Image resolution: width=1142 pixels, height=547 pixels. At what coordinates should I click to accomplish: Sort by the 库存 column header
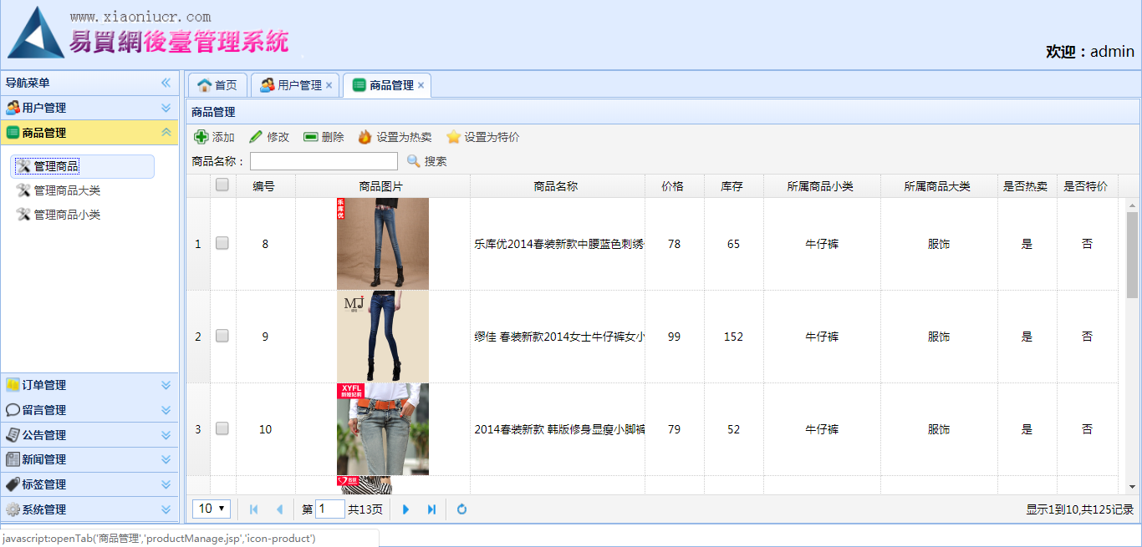point(733,186)
